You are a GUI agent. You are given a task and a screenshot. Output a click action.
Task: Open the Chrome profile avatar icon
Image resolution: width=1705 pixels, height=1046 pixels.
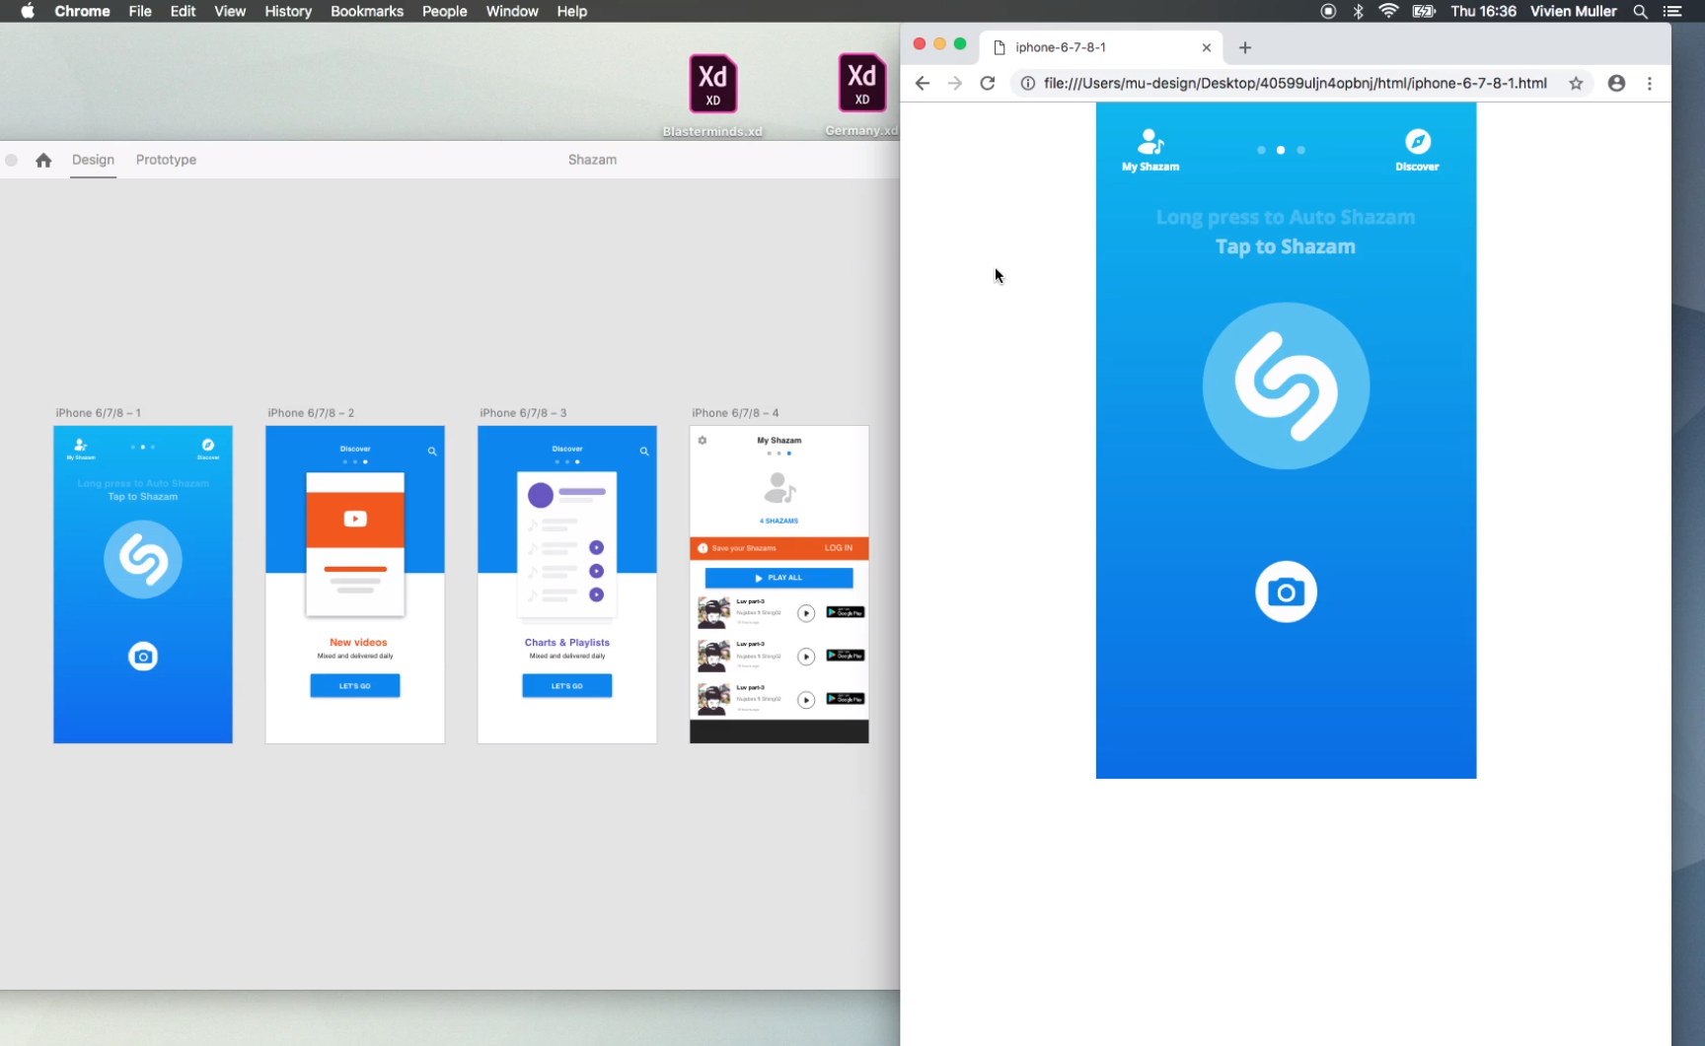(1616, 84)
